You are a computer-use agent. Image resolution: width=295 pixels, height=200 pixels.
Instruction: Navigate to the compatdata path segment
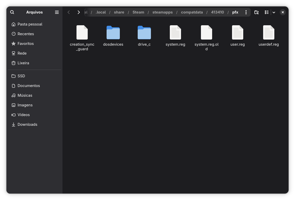point(192,12)
